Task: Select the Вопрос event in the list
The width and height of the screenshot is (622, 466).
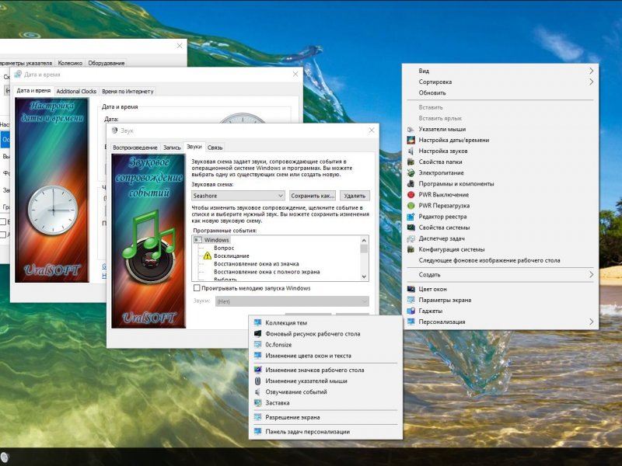Action: tap(224, 248)
